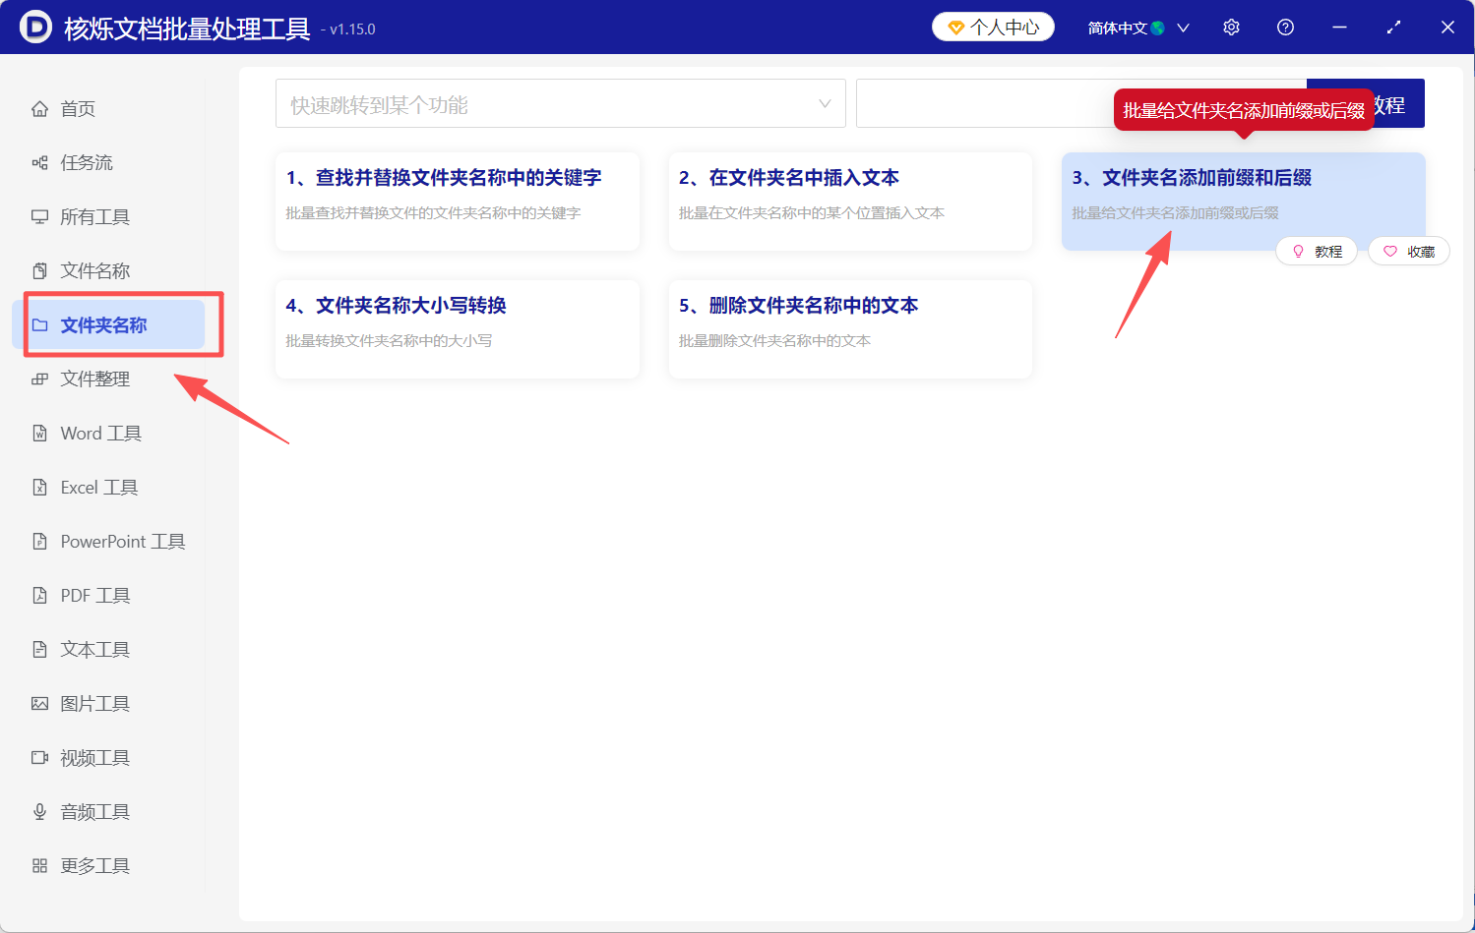
Task: Open settings gear icon in title bar
Action: pyautogui.click(x=1231, y=28)
